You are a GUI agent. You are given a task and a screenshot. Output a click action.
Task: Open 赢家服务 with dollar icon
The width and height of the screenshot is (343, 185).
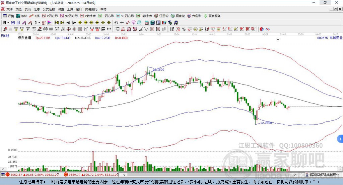212,16
